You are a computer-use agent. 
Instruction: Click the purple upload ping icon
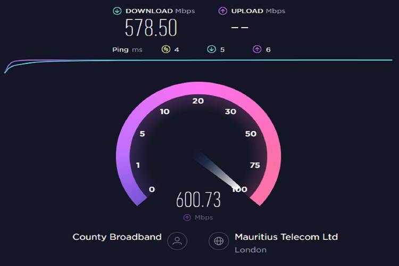coord(257,49)
